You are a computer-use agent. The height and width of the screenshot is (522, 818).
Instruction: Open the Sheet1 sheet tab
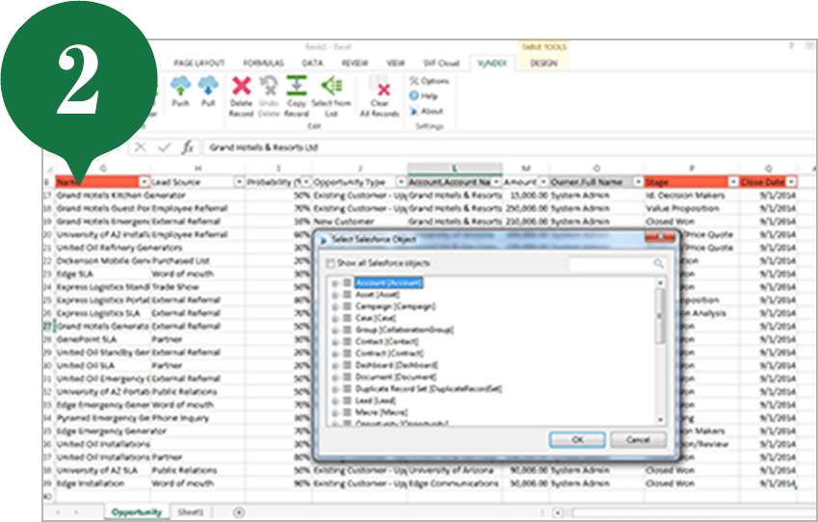pyautogui.click(x=190, y=512)
